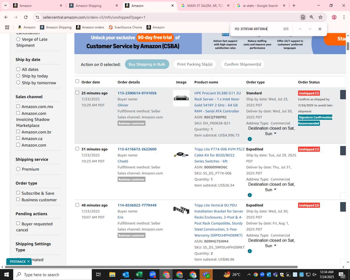Select order 114-8536822-7779449 checkbox
The width and height of the screenshot is (350, 280).
[x=77, y=205]
